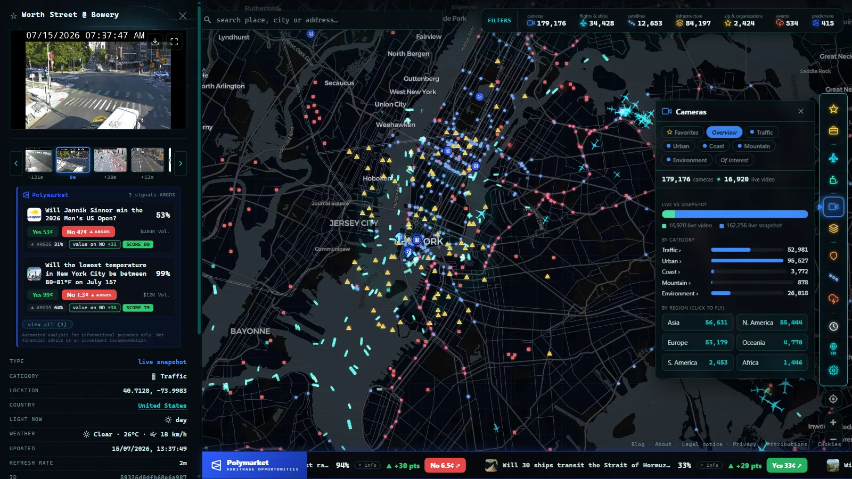This screenshot has height=479, width=852.
Task: Fly to Asia region cameras
Action: click(698, 323)
